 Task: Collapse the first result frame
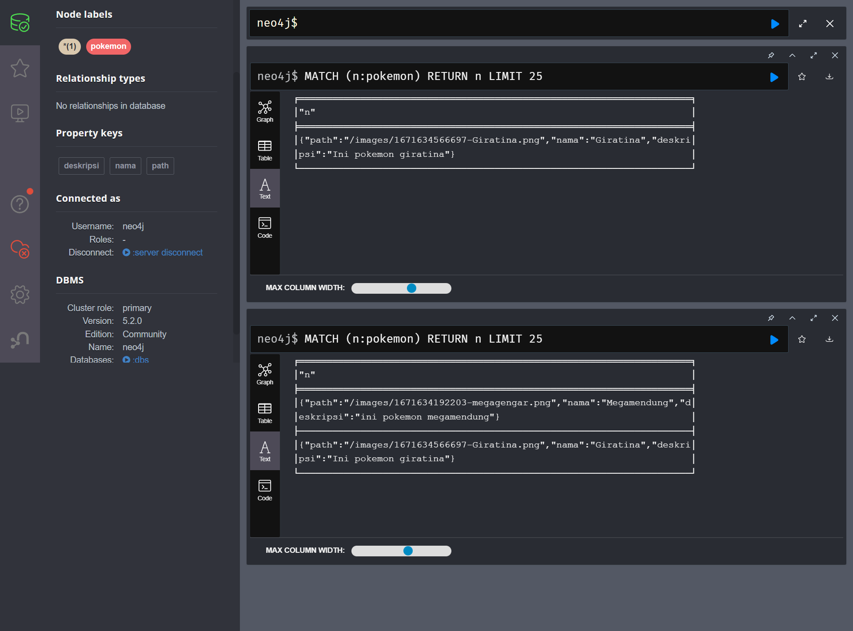792,55
